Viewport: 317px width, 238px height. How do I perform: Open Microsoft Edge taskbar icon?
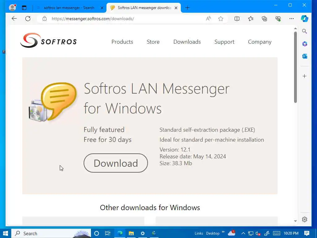pyautogui.click(x=120, y=233)
